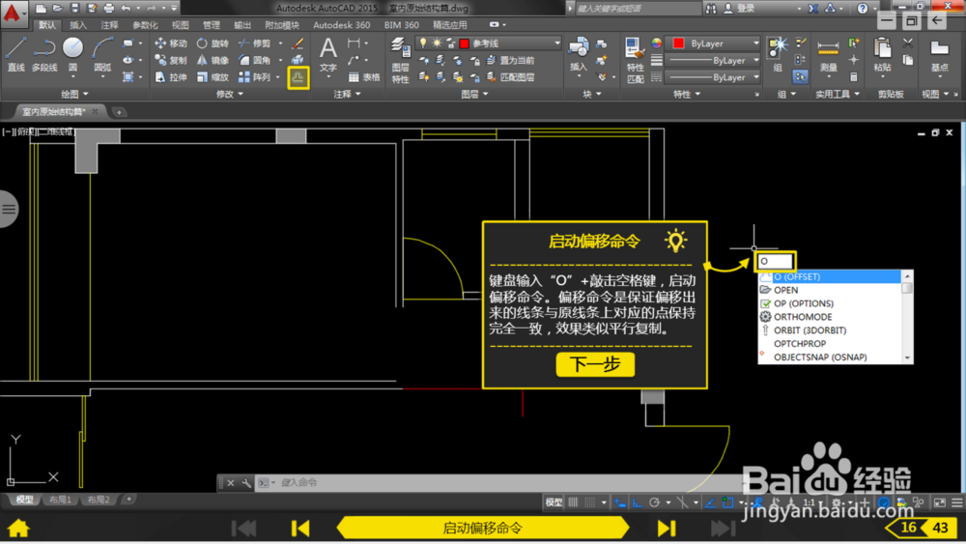966x544 pixels.
Task: Open the Parametric (参数化) ribbon tab
Action: click(x=145, y=25)
